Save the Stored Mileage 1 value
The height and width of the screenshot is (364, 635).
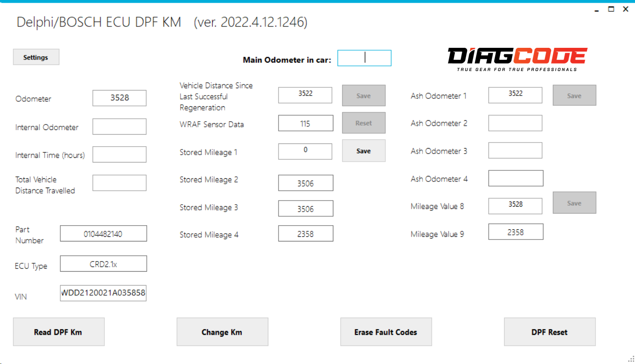(363, 150)
